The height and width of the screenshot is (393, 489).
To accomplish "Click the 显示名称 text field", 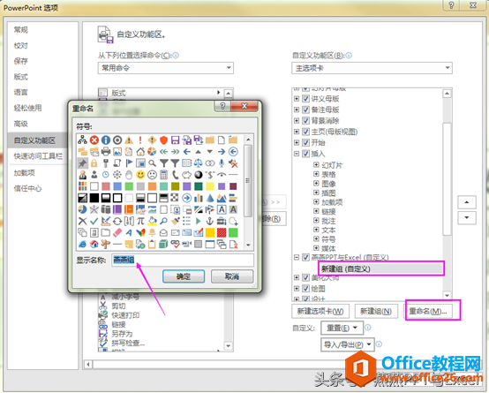I will (x=183, y=260).
